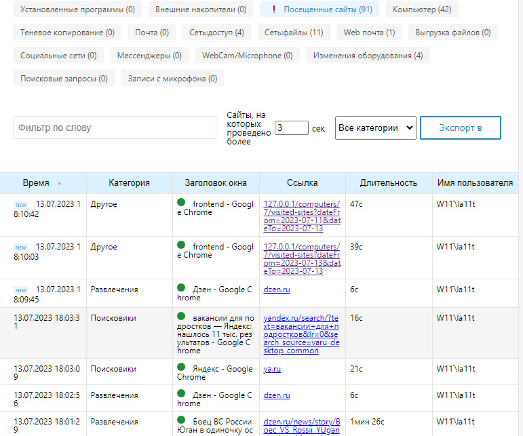Sort by the Заголовок окна column header
The height and width of the screenshot is (436, 523).
click(x=216, y=182)
